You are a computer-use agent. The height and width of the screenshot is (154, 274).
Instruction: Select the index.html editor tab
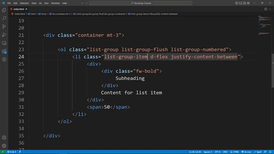point(19,9)
